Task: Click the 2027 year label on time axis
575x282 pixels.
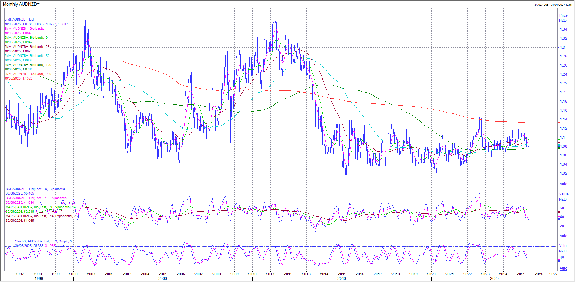Action: click(553, 274)
